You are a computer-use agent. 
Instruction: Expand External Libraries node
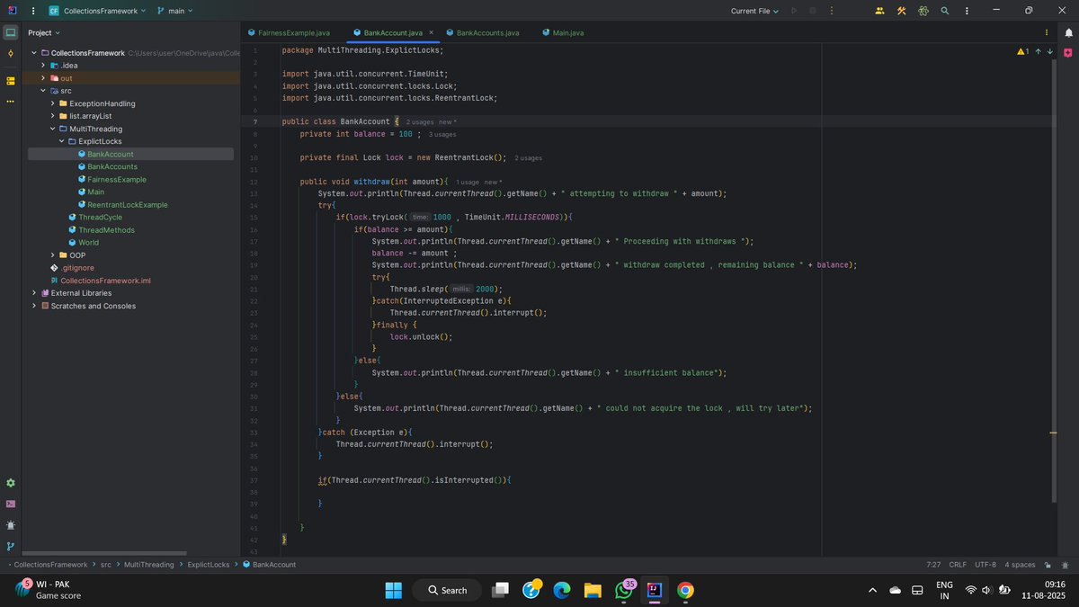point(34,293)
